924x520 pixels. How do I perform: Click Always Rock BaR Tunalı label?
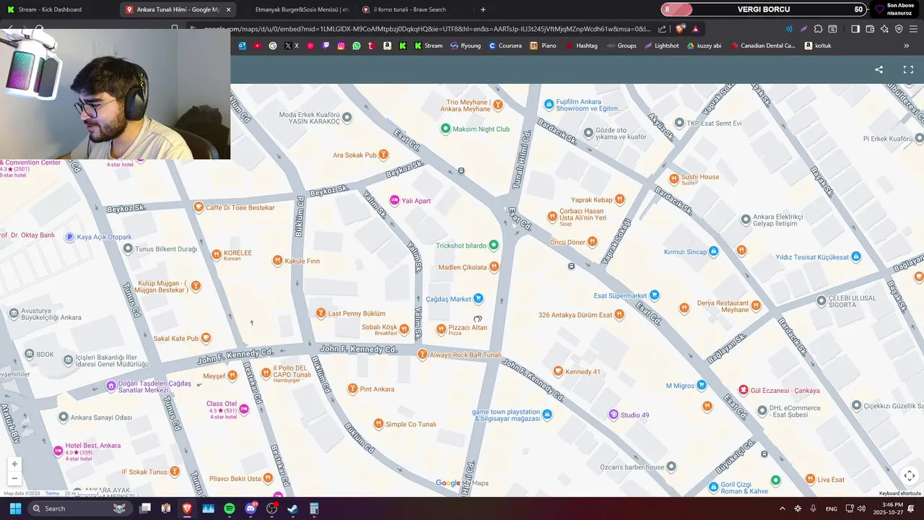click(x=465, y=355)
